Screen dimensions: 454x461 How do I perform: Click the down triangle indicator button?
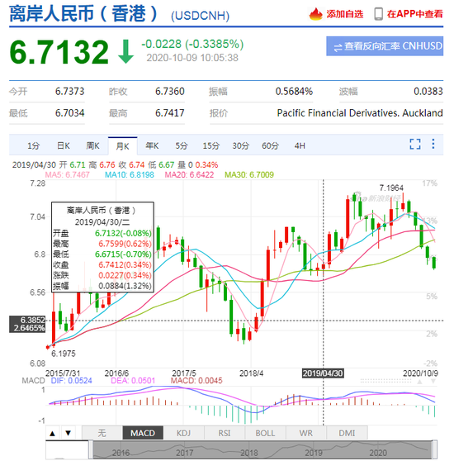(x=69, y=433)
